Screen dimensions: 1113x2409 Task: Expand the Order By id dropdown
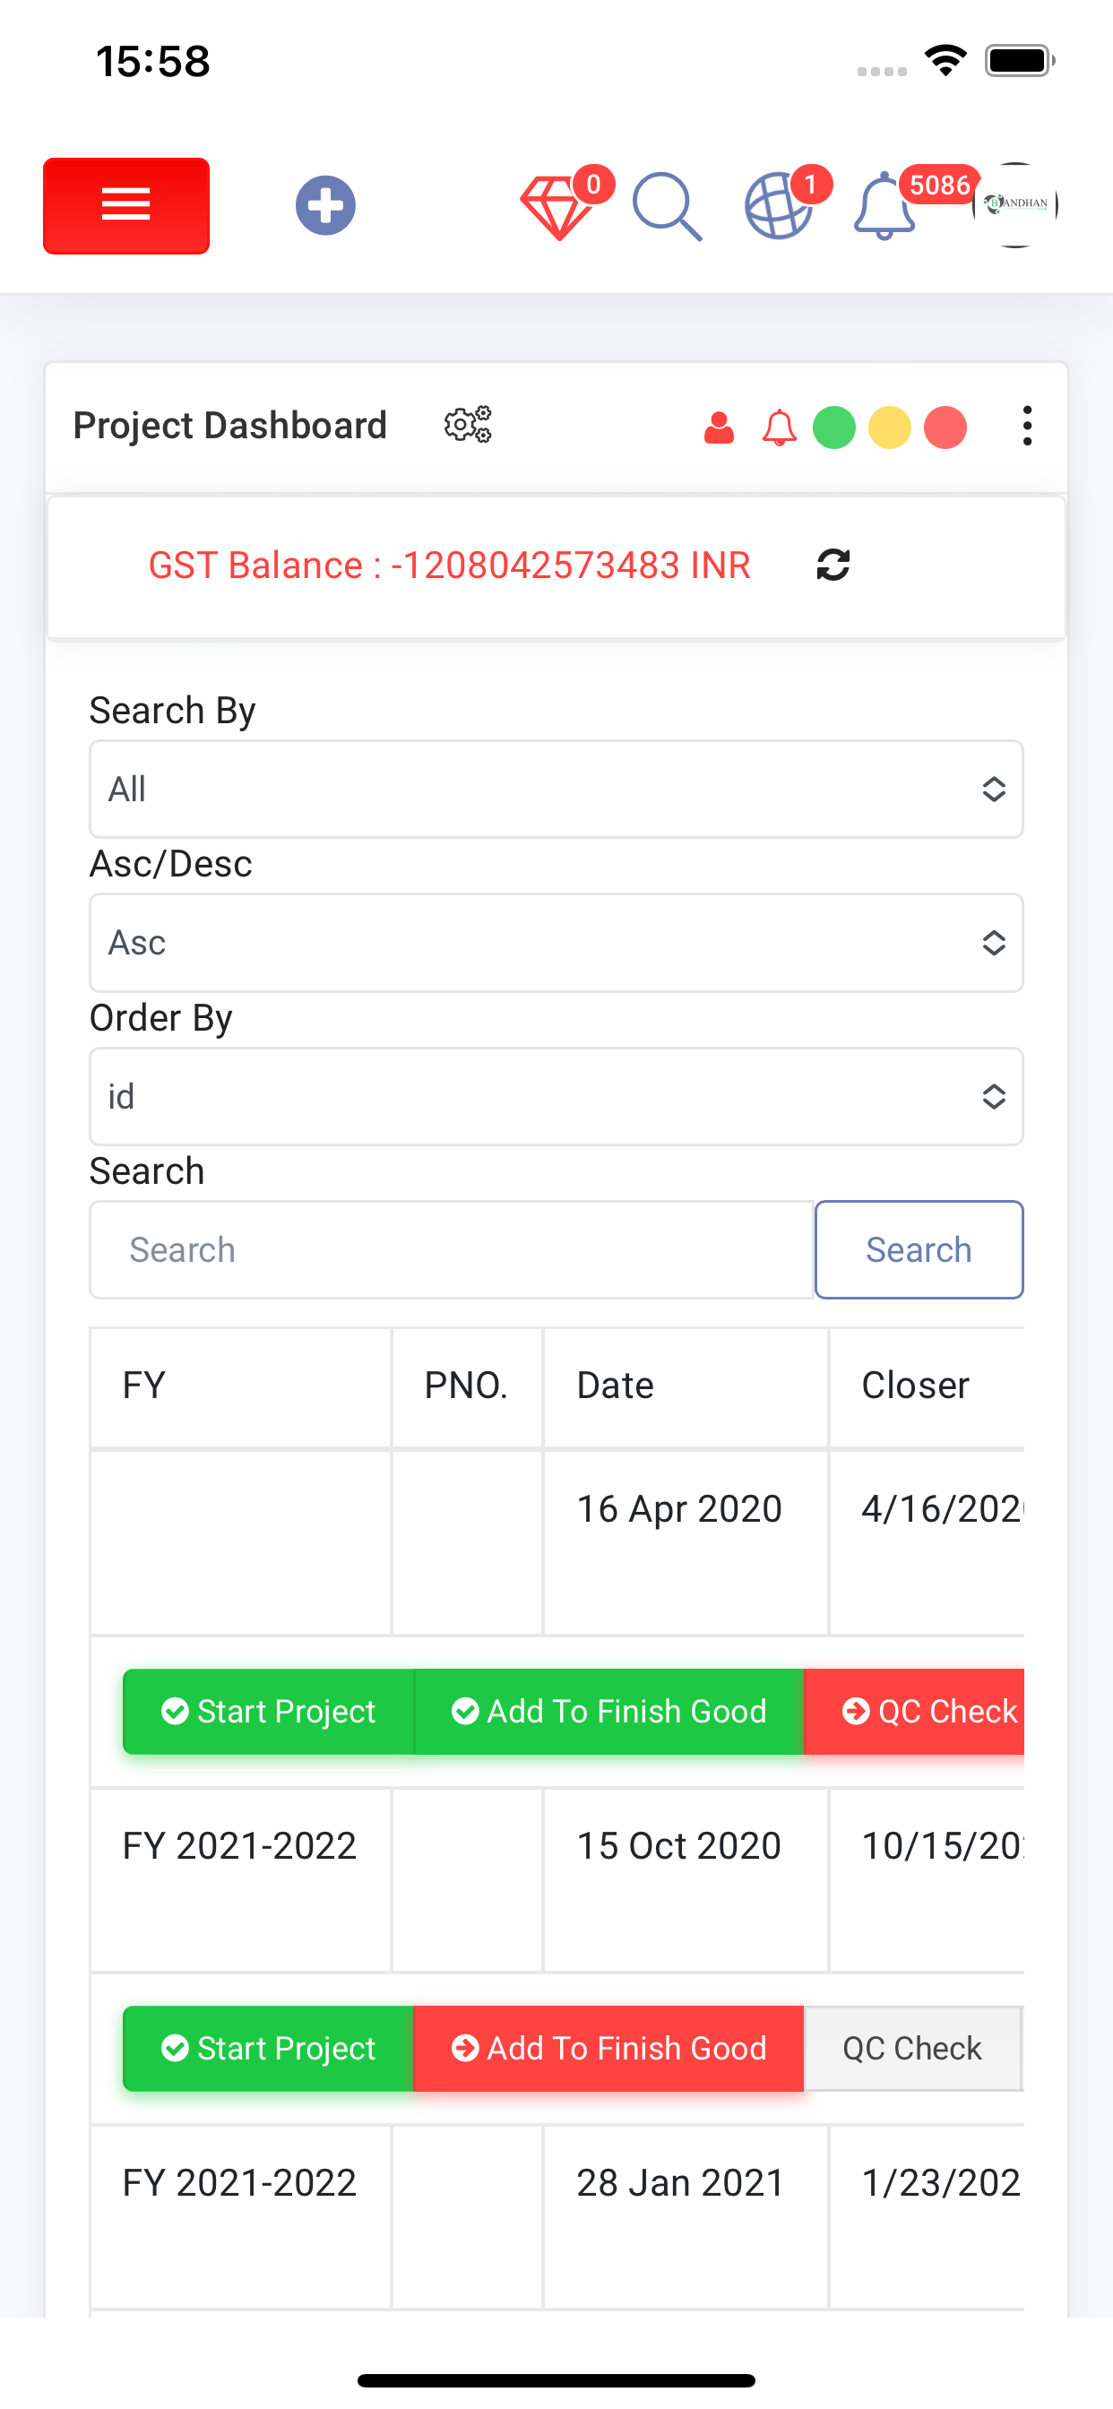point(556,1096)
